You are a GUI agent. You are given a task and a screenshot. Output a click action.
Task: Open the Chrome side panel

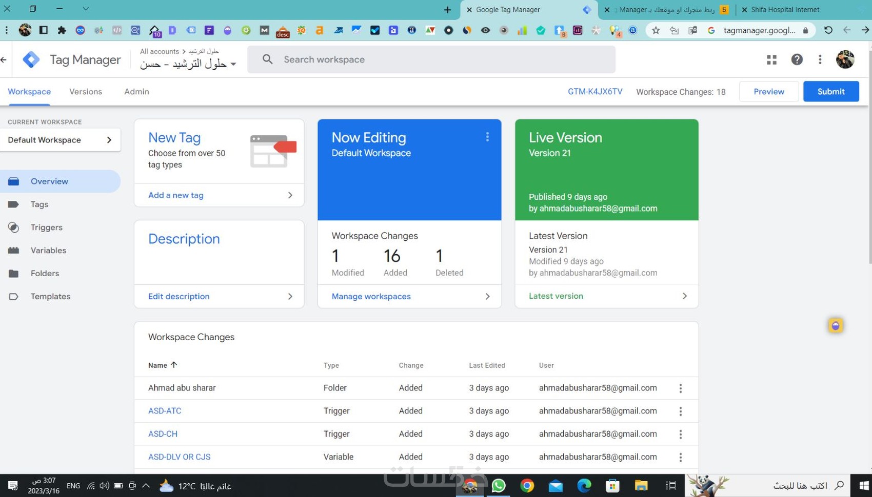click(44, 30)
